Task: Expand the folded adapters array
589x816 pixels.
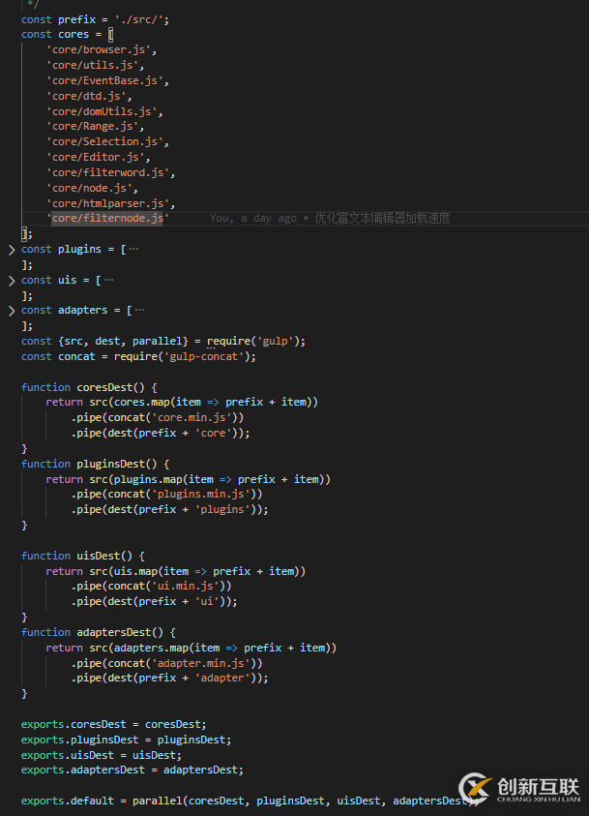Action: (12, 311)
